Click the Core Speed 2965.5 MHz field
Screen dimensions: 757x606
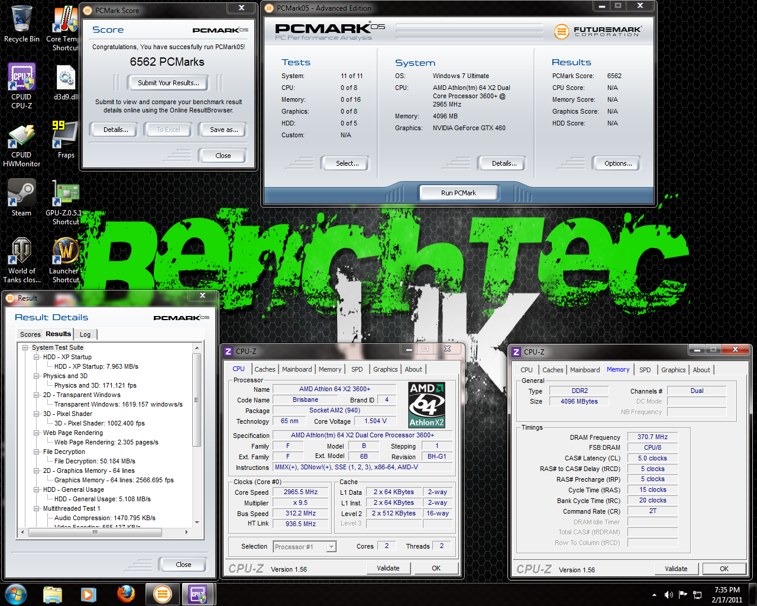(x=300, y=492)
